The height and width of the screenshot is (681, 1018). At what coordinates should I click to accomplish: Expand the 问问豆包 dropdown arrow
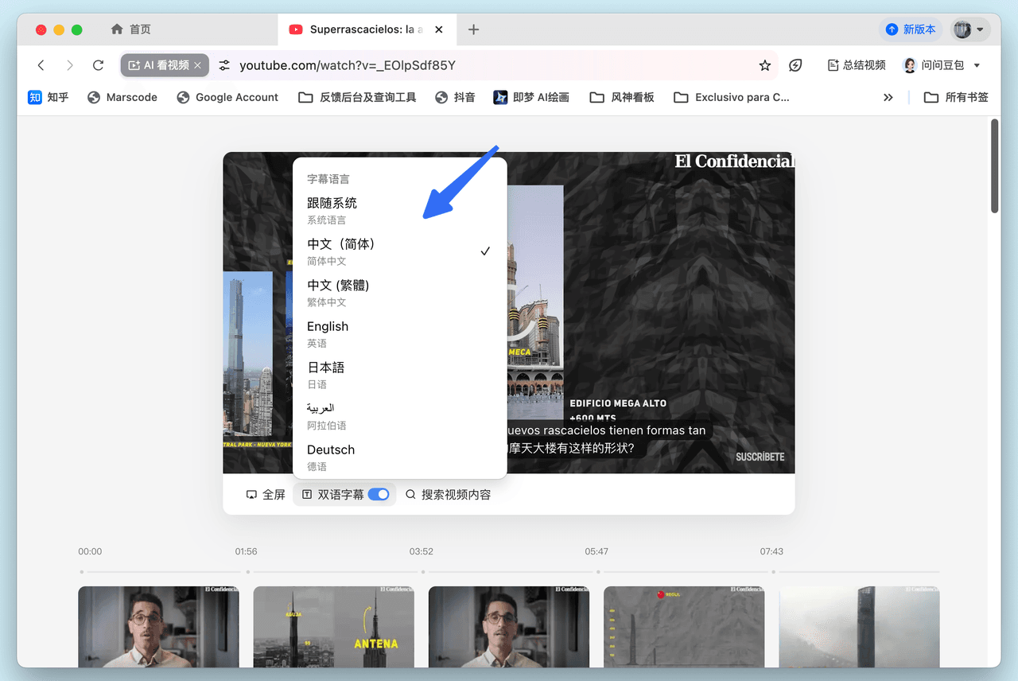point(977,65)
